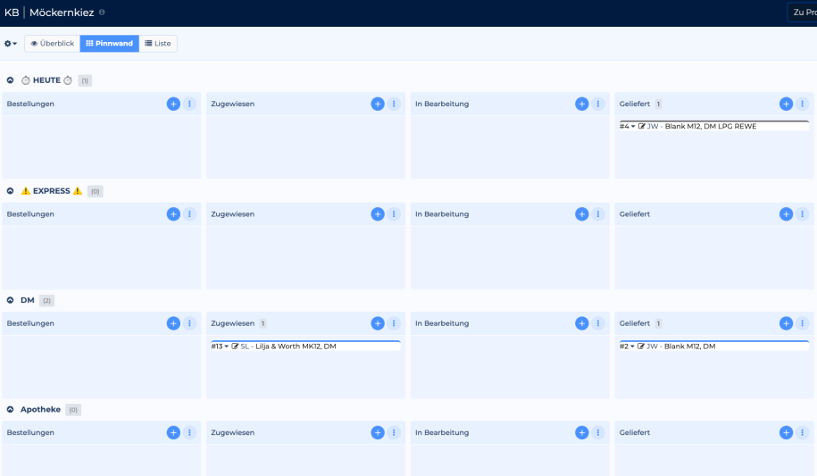Open HEUTE In Bearbeitung column options menu
Image resolution: width=817 pixels, height=476 pixels.
pyautogui.click(x=598, y=104)
